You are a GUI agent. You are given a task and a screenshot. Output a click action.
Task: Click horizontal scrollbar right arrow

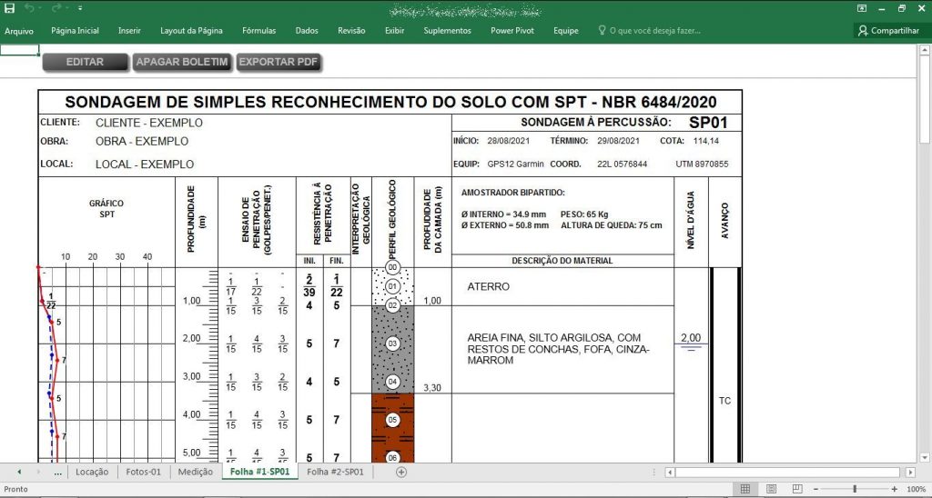(x=910, y=473)
